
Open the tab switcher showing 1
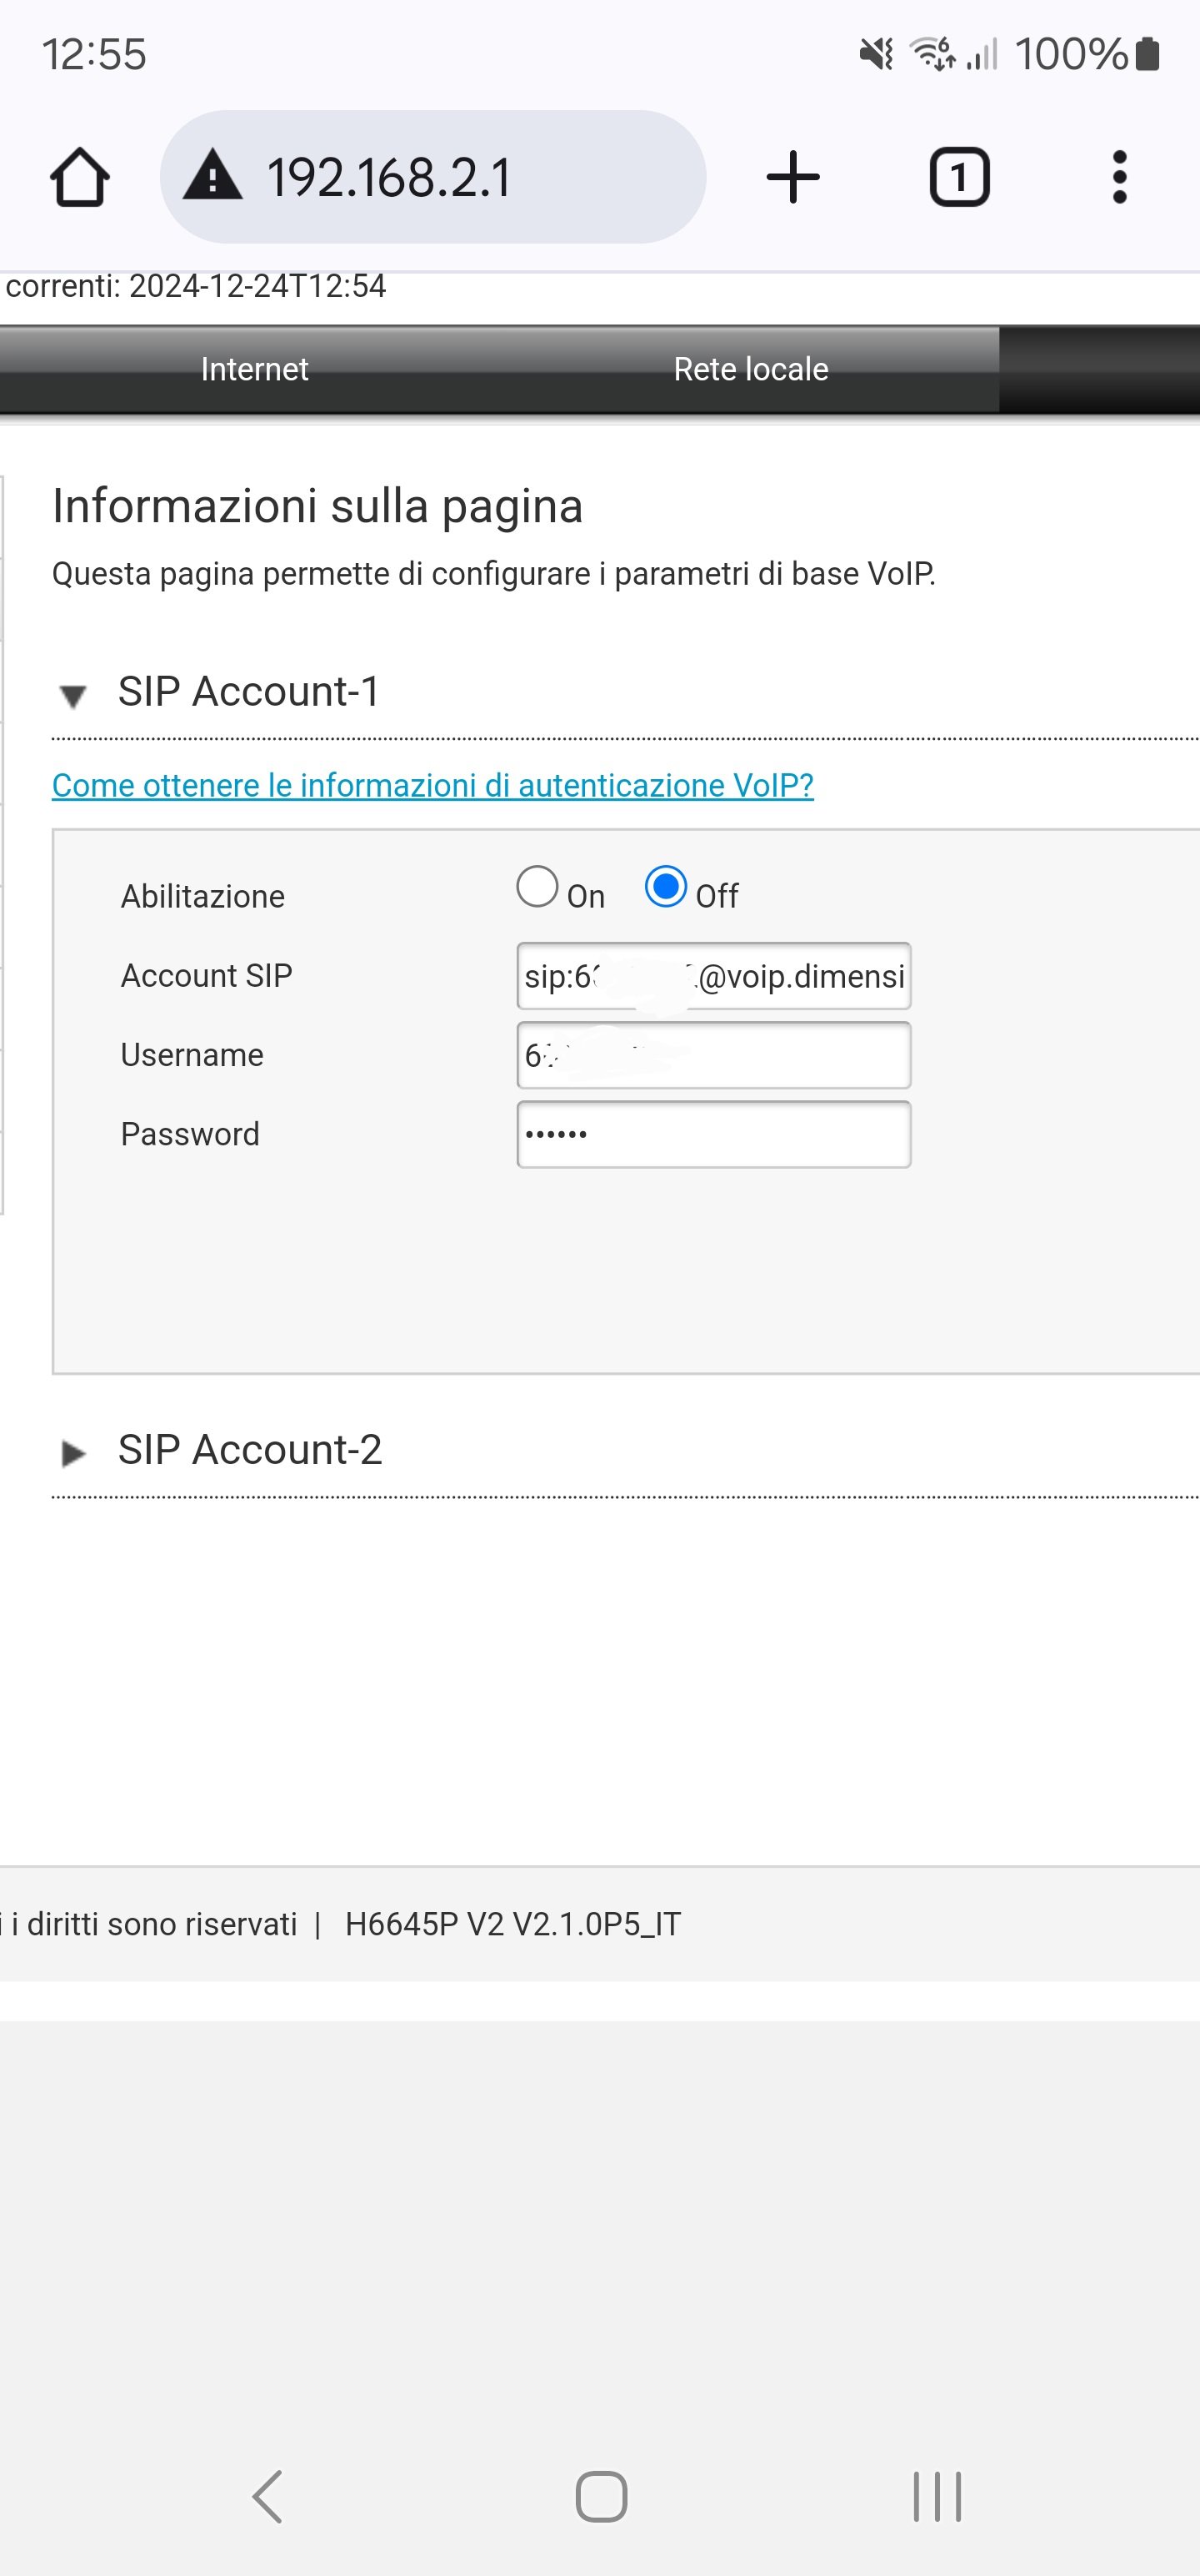pos(959,177)
